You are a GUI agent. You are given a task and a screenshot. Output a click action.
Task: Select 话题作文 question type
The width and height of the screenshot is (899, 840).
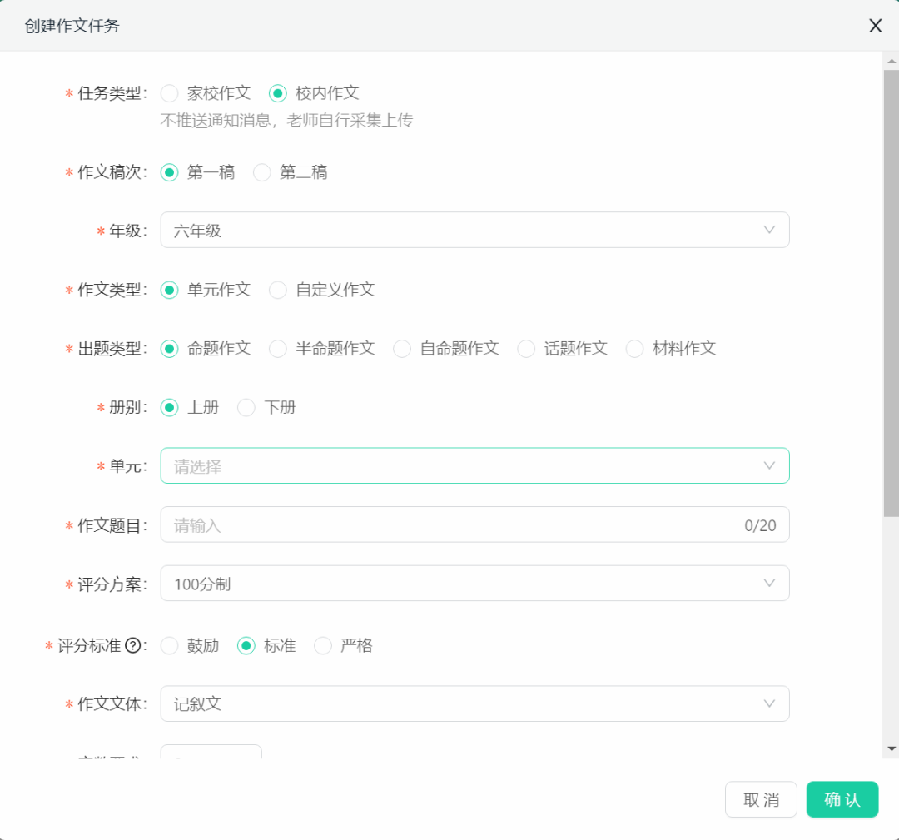point(526,349)
